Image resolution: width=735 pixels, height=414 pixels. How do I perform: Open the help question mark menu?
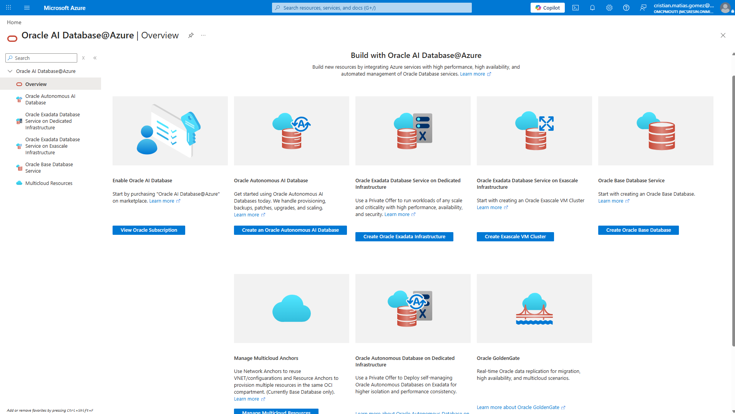coord(626,8)
